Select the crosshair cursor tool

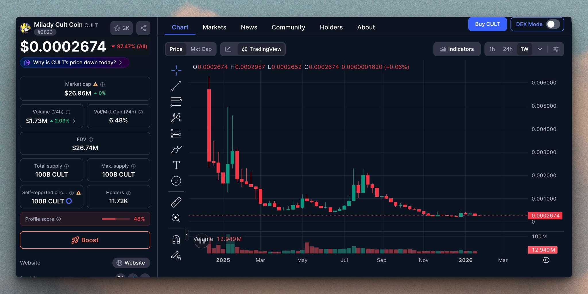point(176,70)
